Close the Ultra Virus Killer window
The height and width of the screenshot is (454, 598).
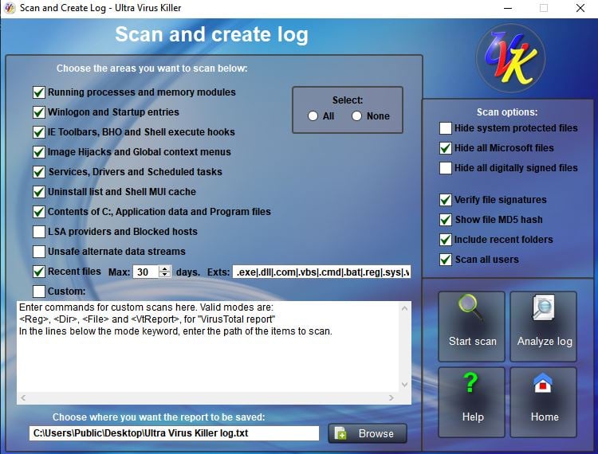(580, 8)
